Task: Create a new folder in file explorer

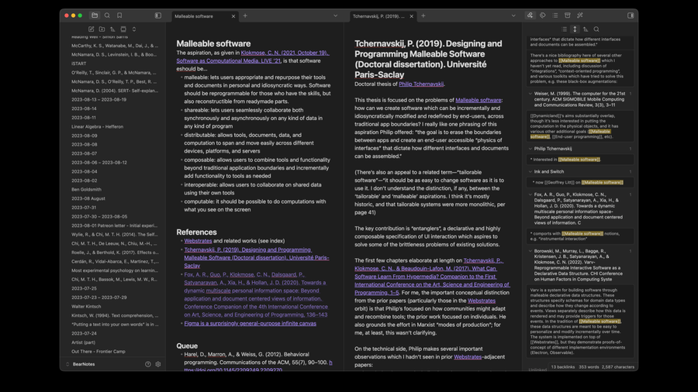Action: click(102, 29)
